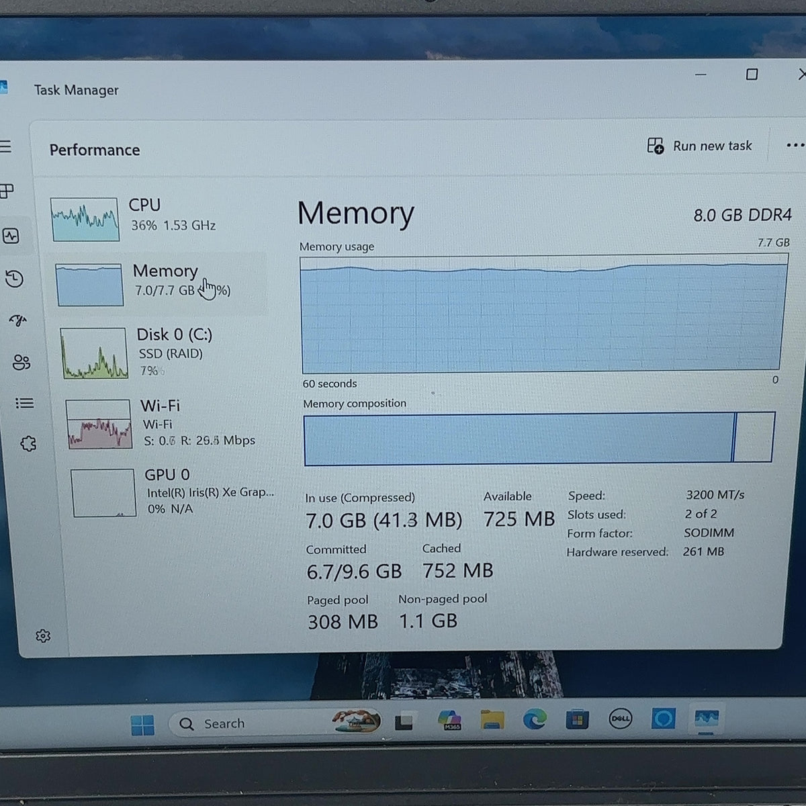Open Microsoft Store from the taskbar

coord(577,719)
